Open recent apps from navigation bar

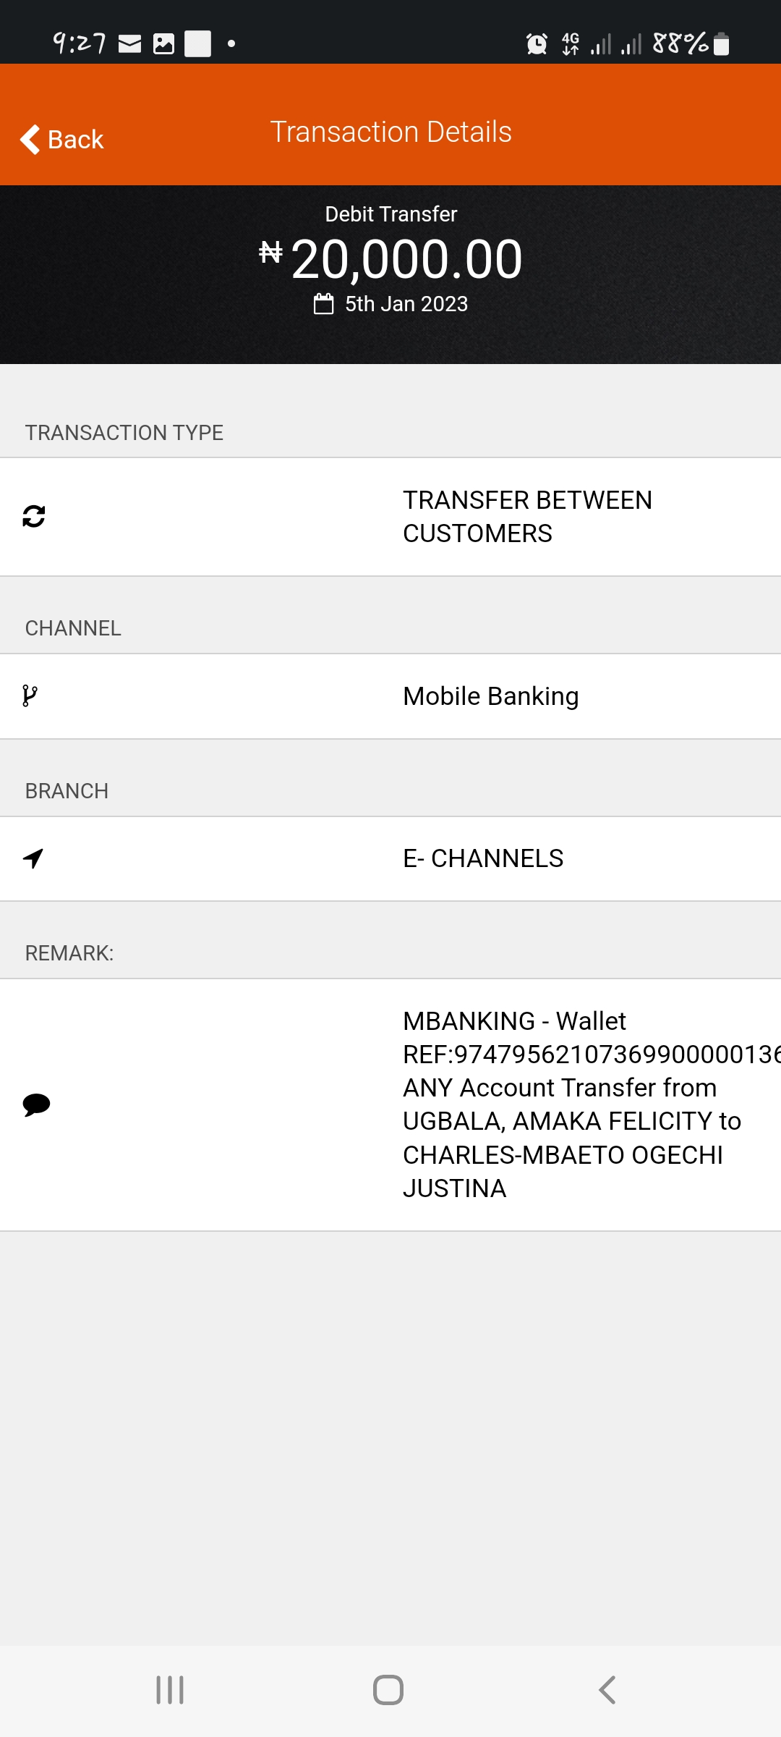pos(170,1690)
